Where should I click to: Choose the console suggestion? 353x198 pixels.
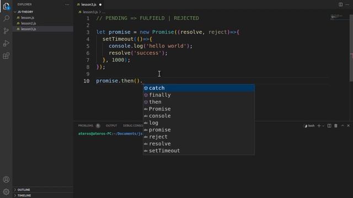[x=199, y=116]
